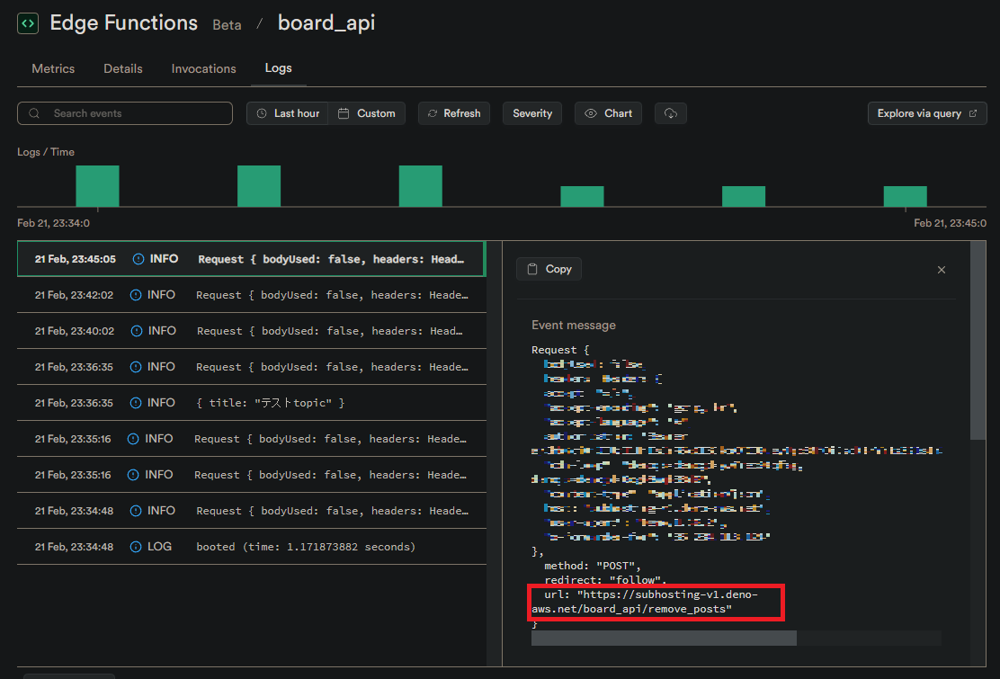The image size is (1000, 679).
Task: Open the 23:36:35 Request headers log row
Action: coord(251,367)
